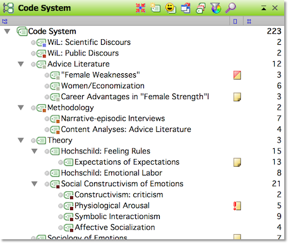Toggle activation circle for Advice Literature

tap(33, 64)
